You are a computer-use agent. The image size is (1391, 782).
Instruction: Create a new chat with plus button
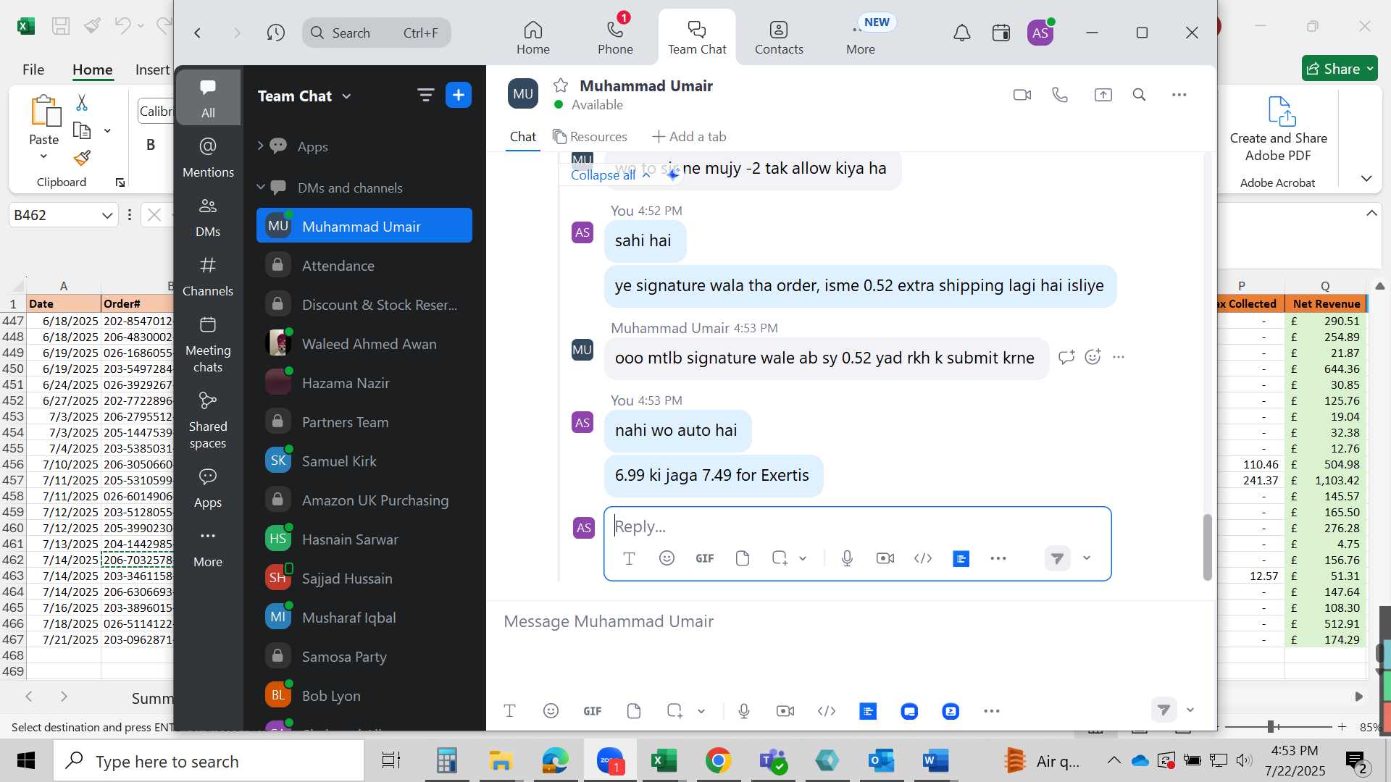(x=459, y=95)
